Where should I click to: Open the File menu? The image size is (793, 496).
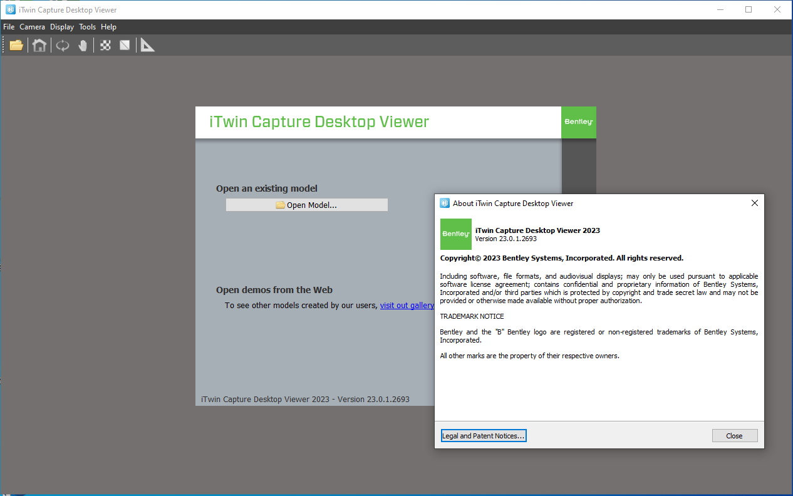[9, 27]
